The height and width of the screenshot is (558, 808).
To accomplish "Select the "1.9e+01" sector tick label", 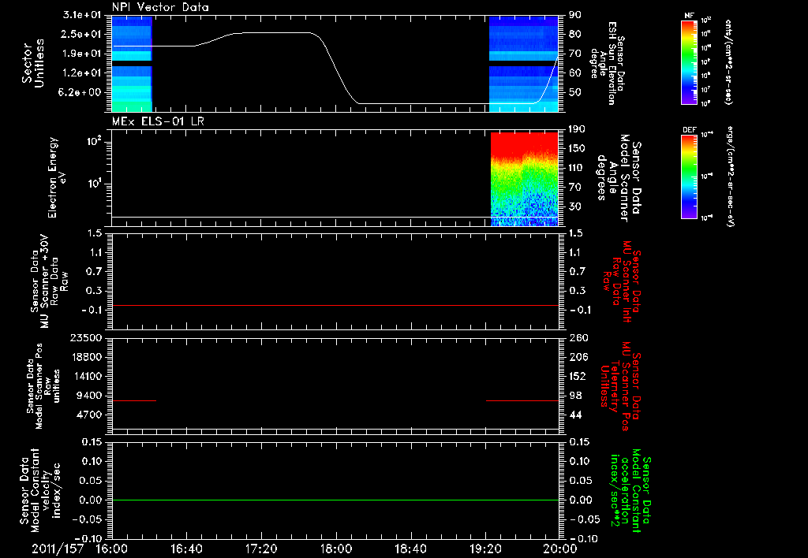I will pos(82,54).
